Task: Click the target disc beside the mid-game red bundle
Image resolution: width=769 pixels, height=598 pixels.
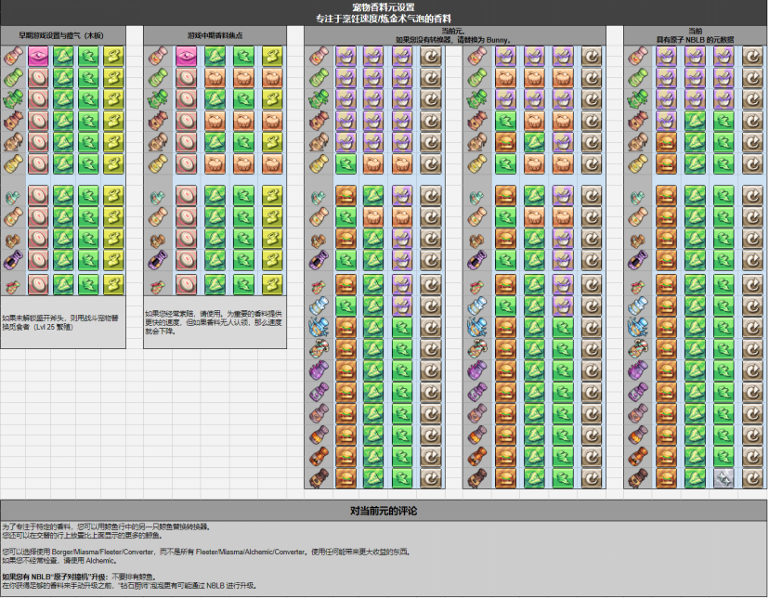Action: 187,285
